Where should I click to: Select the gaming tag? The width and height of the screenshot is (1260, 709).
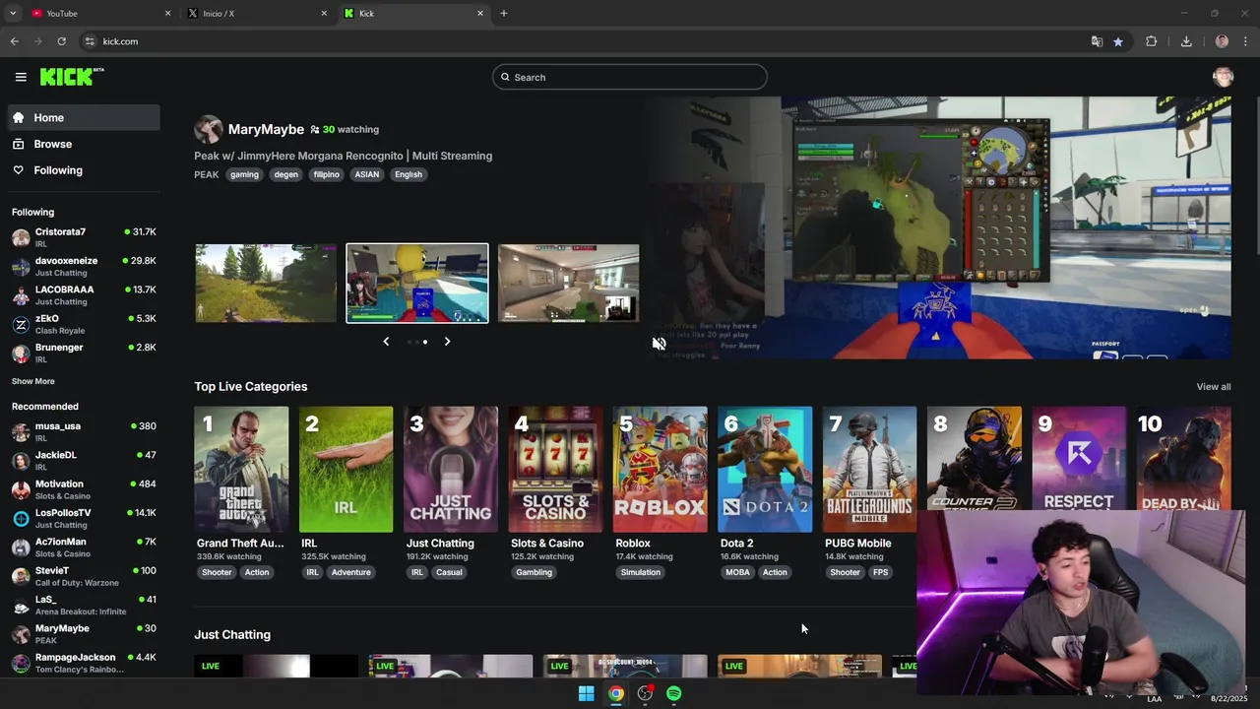tap(244, 174)
